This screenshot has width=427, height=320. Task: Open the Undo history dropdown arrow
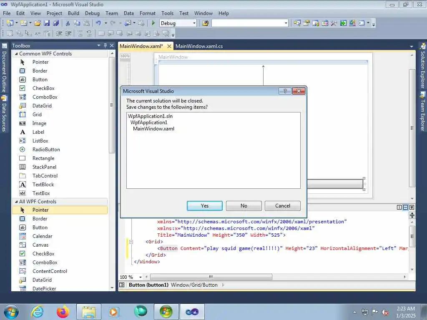pyautogui.click(x=105, y=23)
